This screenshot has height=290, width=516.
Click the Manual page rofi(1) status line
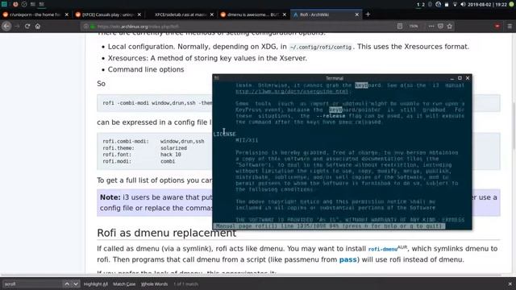[x=329, y=226]
